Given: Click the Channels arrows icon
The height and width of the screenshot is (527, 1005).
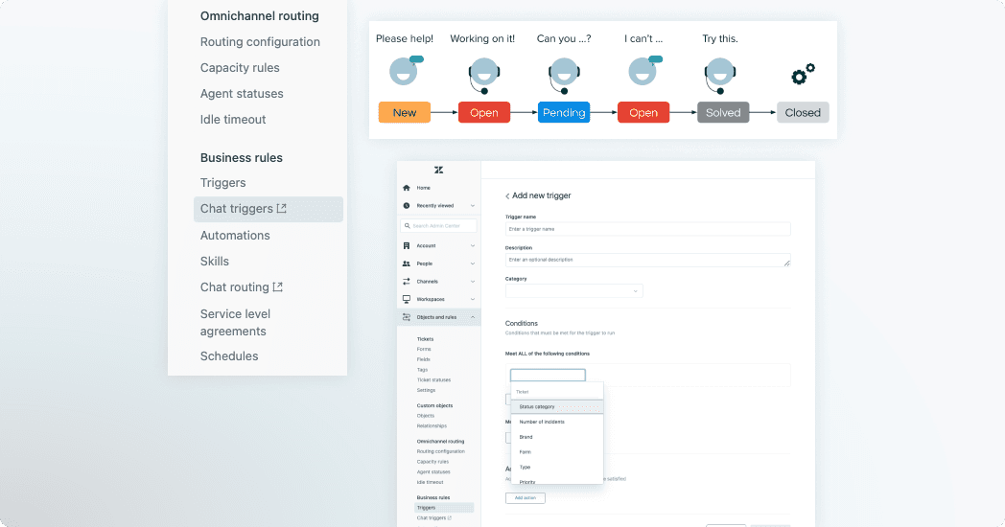Looking at the screenshot, I should click(407, 281).
